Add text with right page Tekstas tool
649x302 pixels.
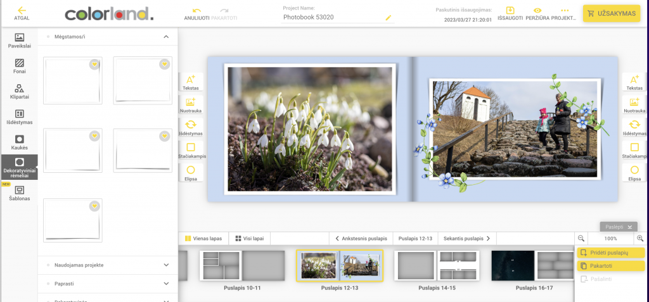634,83
